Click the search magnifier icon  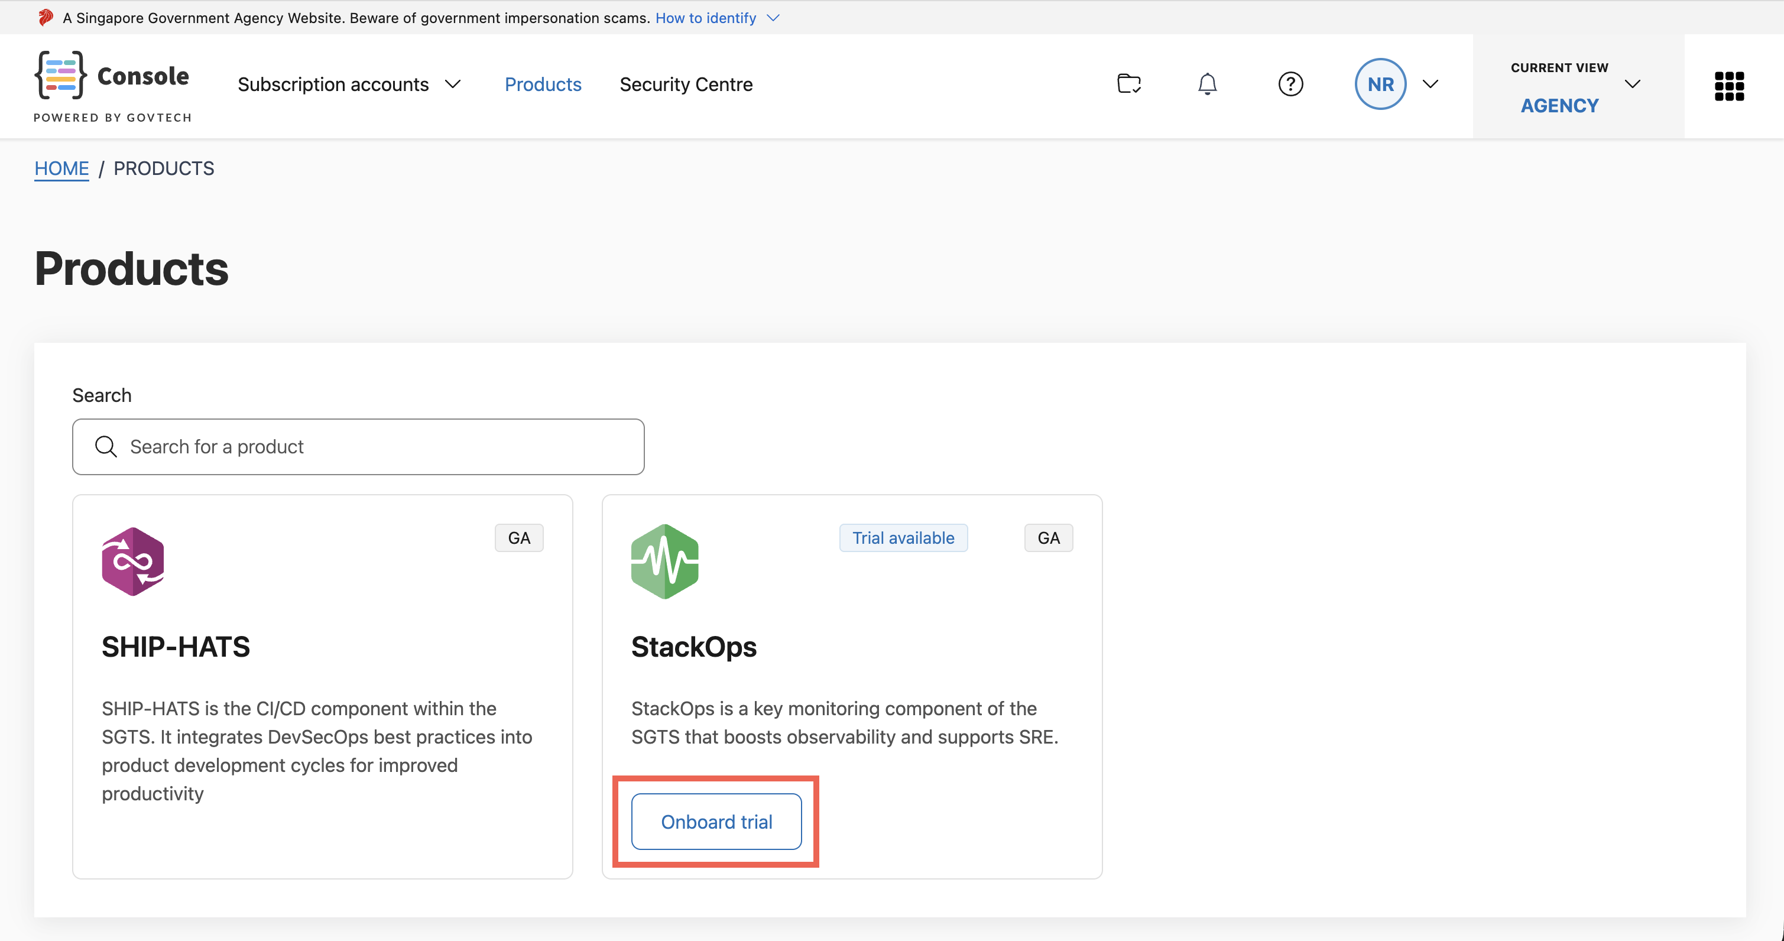106,447
